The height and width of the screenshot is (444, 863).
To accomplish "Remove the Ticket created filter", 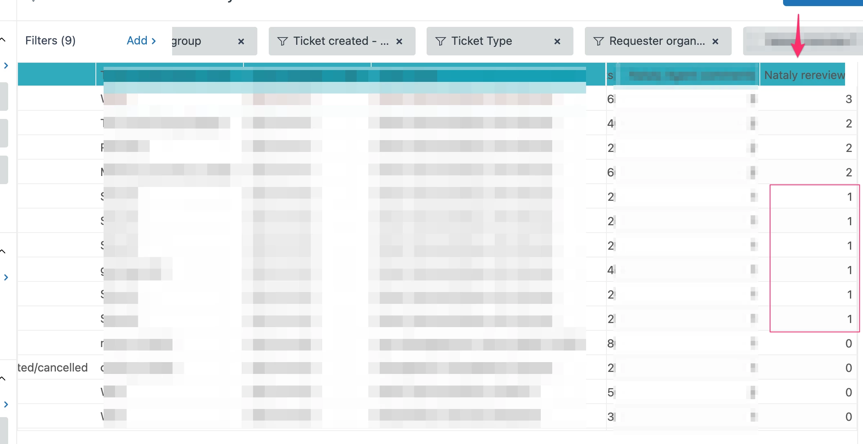I will (399, 42).
